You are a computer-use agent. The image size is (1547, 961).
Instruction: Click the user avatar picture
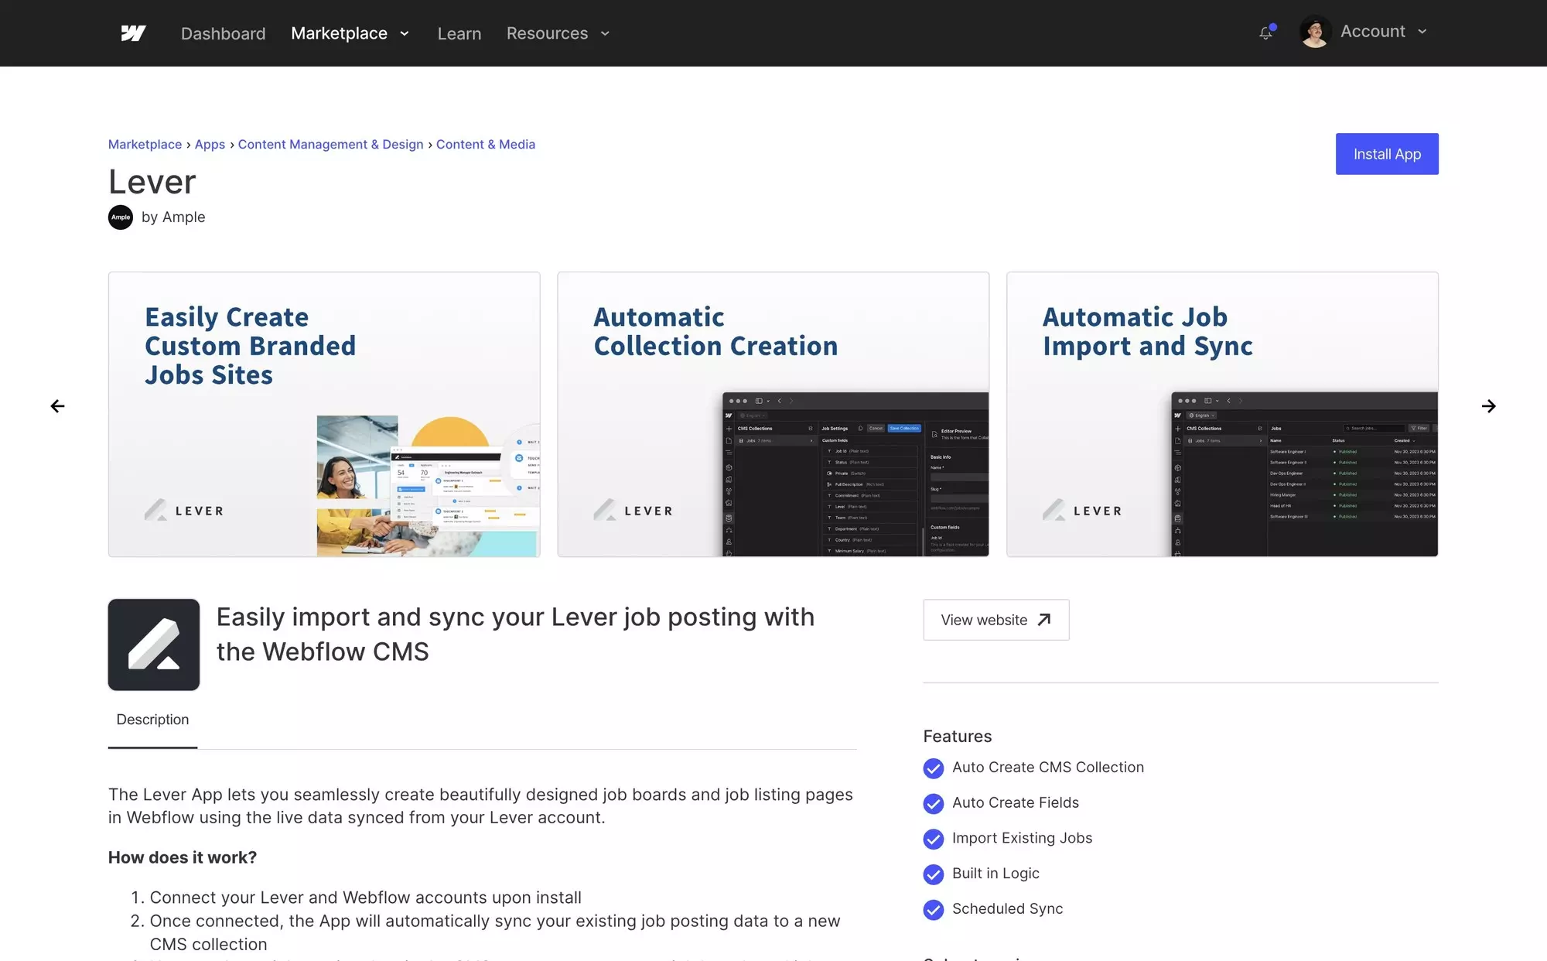[x=1314, y=32]
